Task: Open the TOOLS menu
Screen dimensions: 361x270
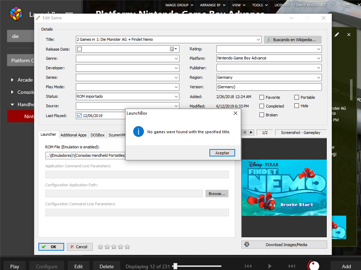Action: pyautogui.click(x=260, y=5)
